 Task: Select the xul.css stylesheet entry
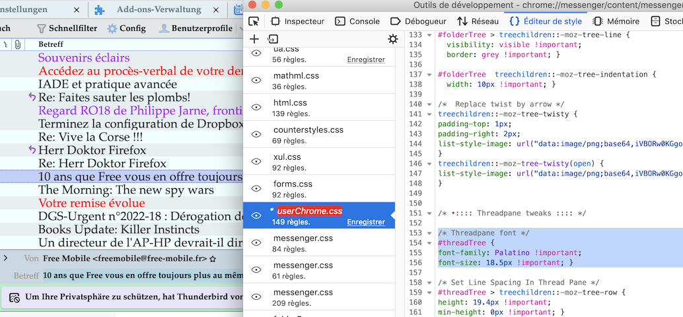pyautogui.click(x=319, y=162)
